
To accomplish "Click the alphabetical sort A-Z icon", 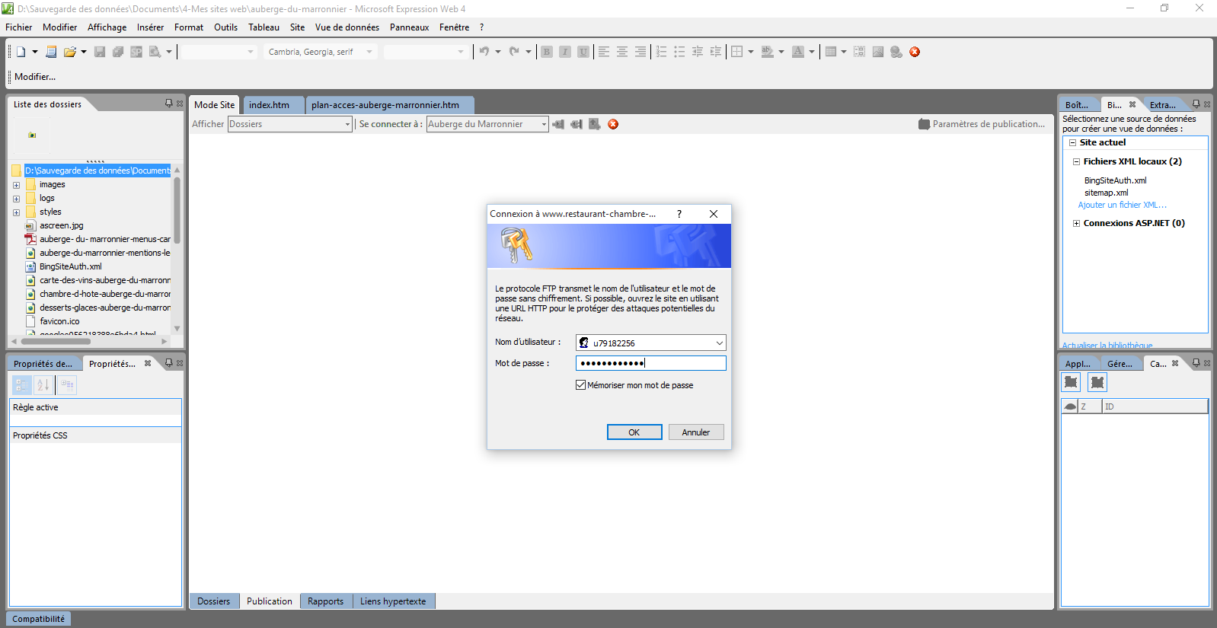I will pyautogui.click(x=43, y=385).
